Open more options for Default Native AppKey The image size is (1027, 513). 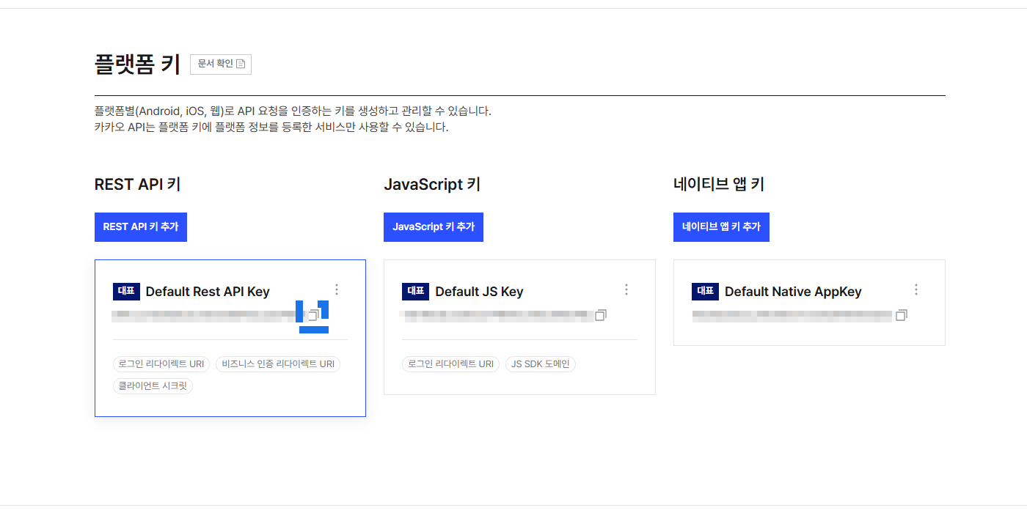pyautogui.click(x=915, y=289)
